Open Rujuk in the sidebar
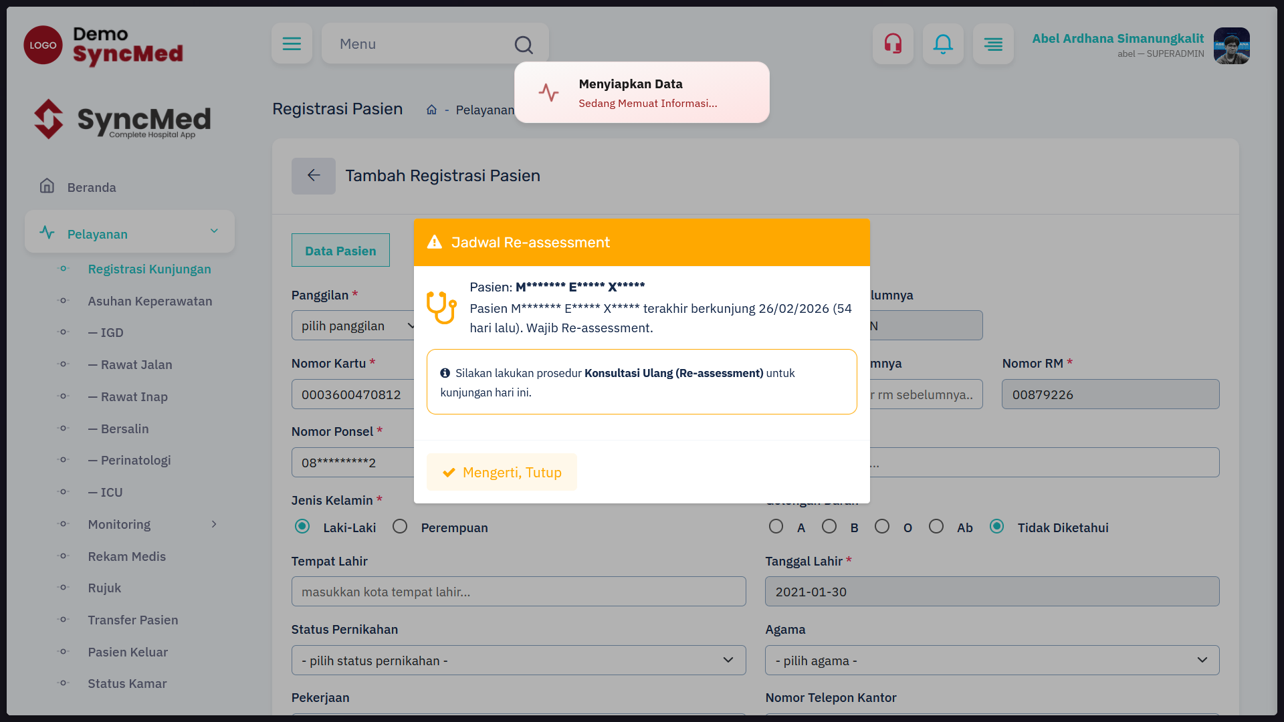 (x=104, y=588)
